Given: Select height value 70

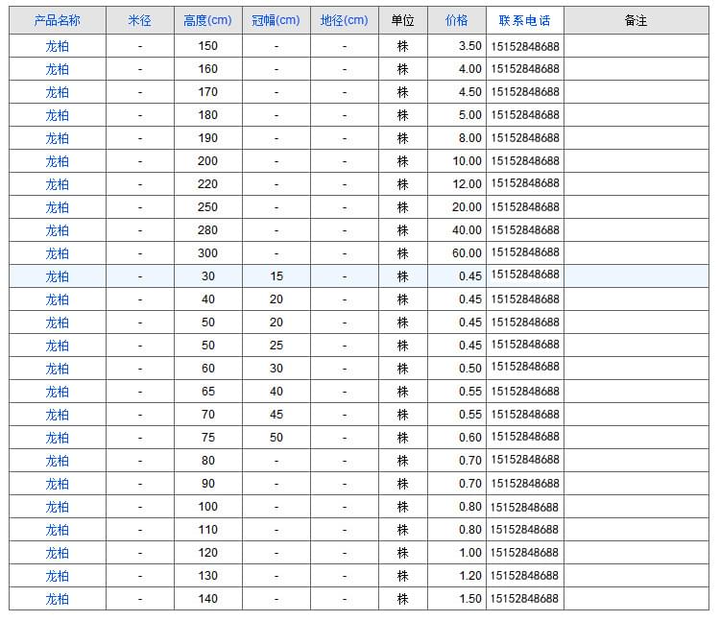Looking at the screenshot, I should (x=207, y=415).
